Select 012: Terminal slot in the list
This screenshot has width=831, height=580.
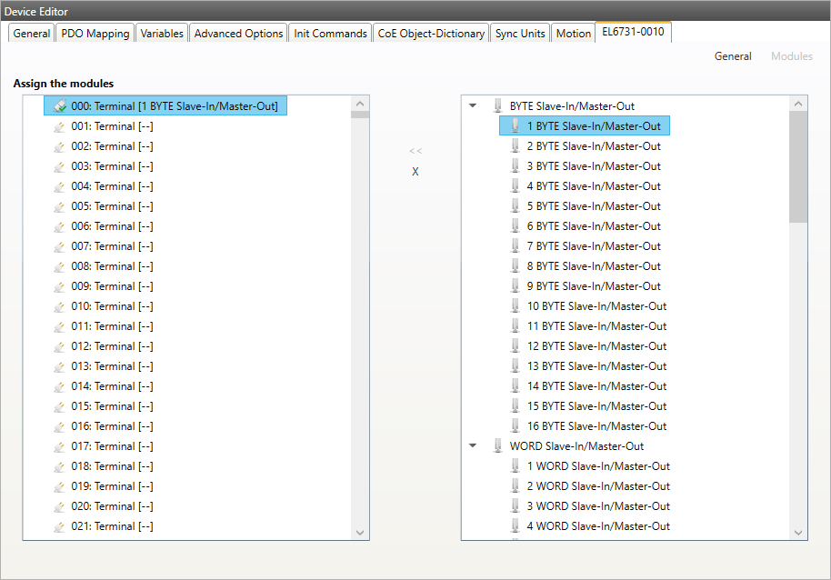[x=112, y=346]
